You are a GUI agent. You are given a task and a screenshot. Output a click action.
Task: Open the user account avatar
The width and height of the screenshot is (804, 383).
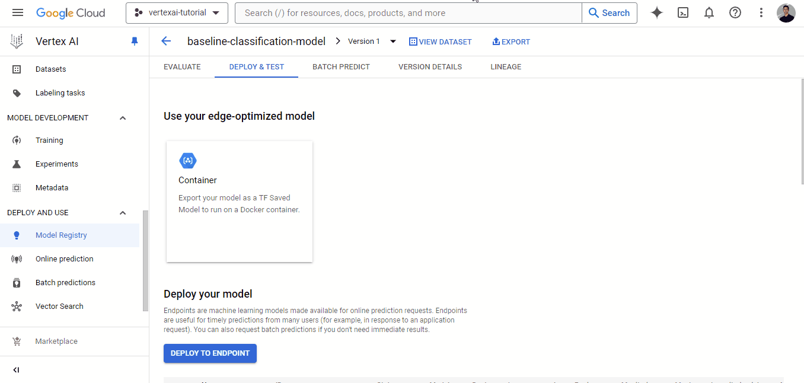786,13
